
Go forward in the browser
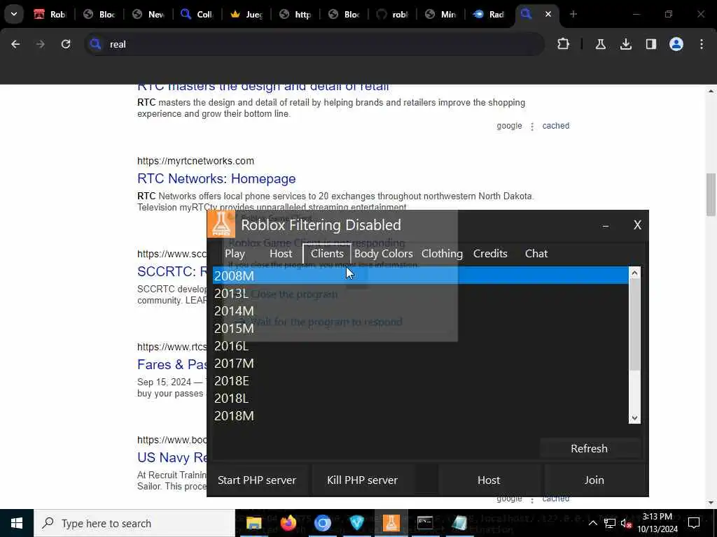40,44
